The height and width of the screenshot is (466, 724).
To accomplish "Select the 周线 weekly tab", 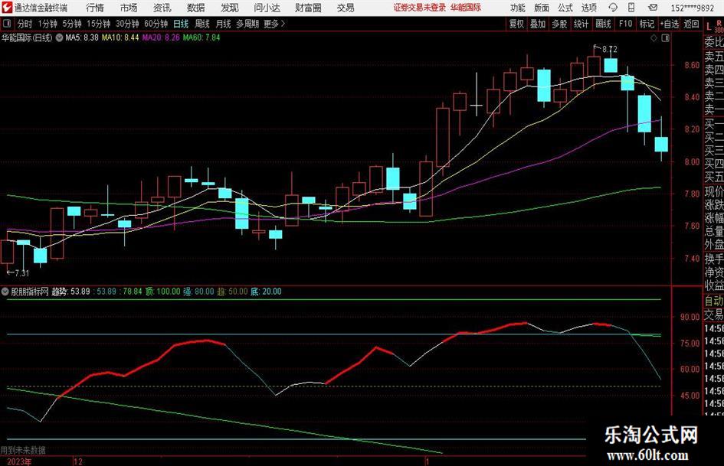I will (x=202, y=24).
